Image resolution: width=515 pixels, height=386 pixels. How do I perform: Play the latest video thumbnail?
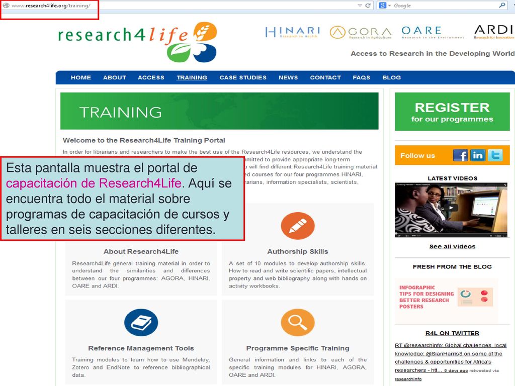451,208
